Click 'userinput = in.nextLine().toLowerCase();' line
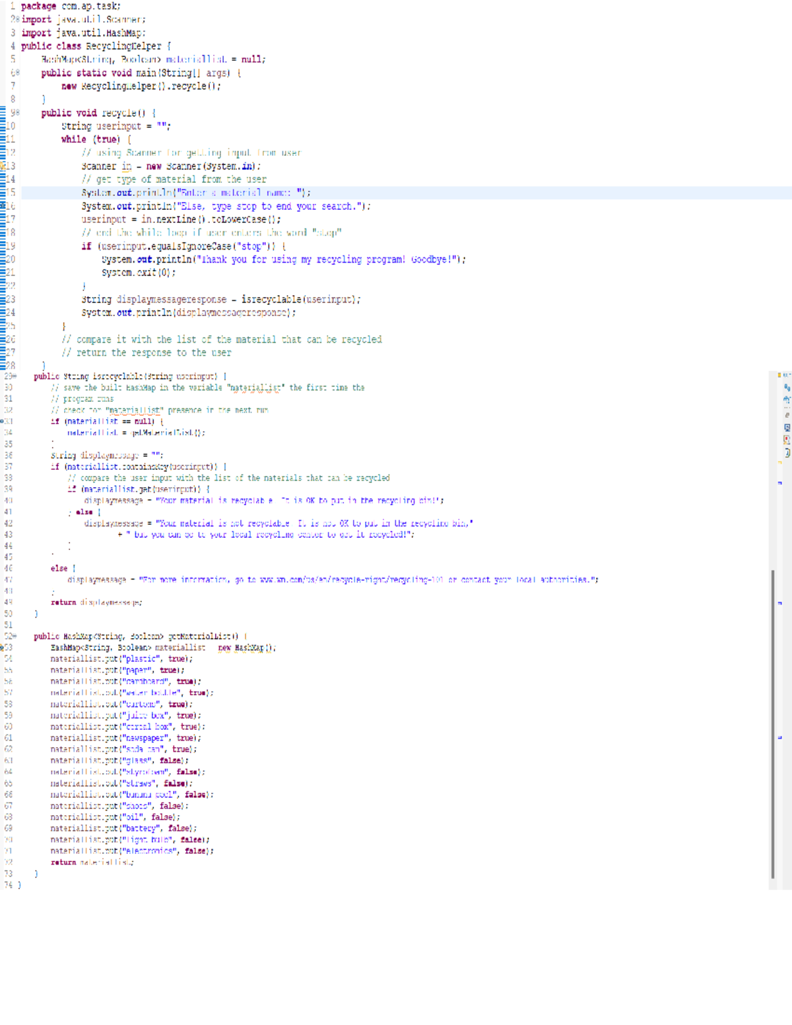This screenshot has height=1025, width=792. pos(181,219)
